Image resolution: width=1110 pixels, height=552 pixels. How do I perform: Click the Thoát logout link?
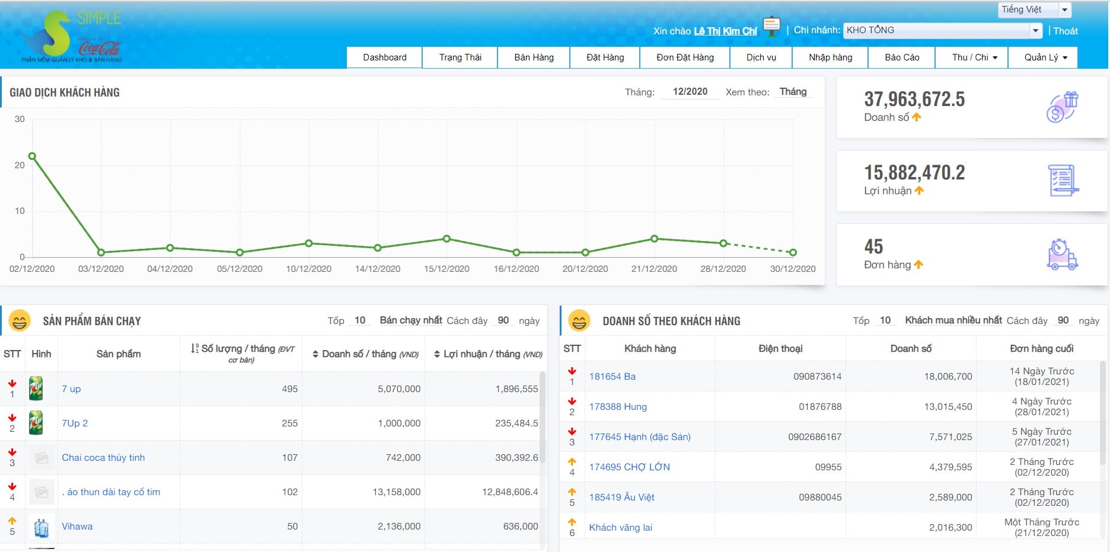(x=1065, y=31)
